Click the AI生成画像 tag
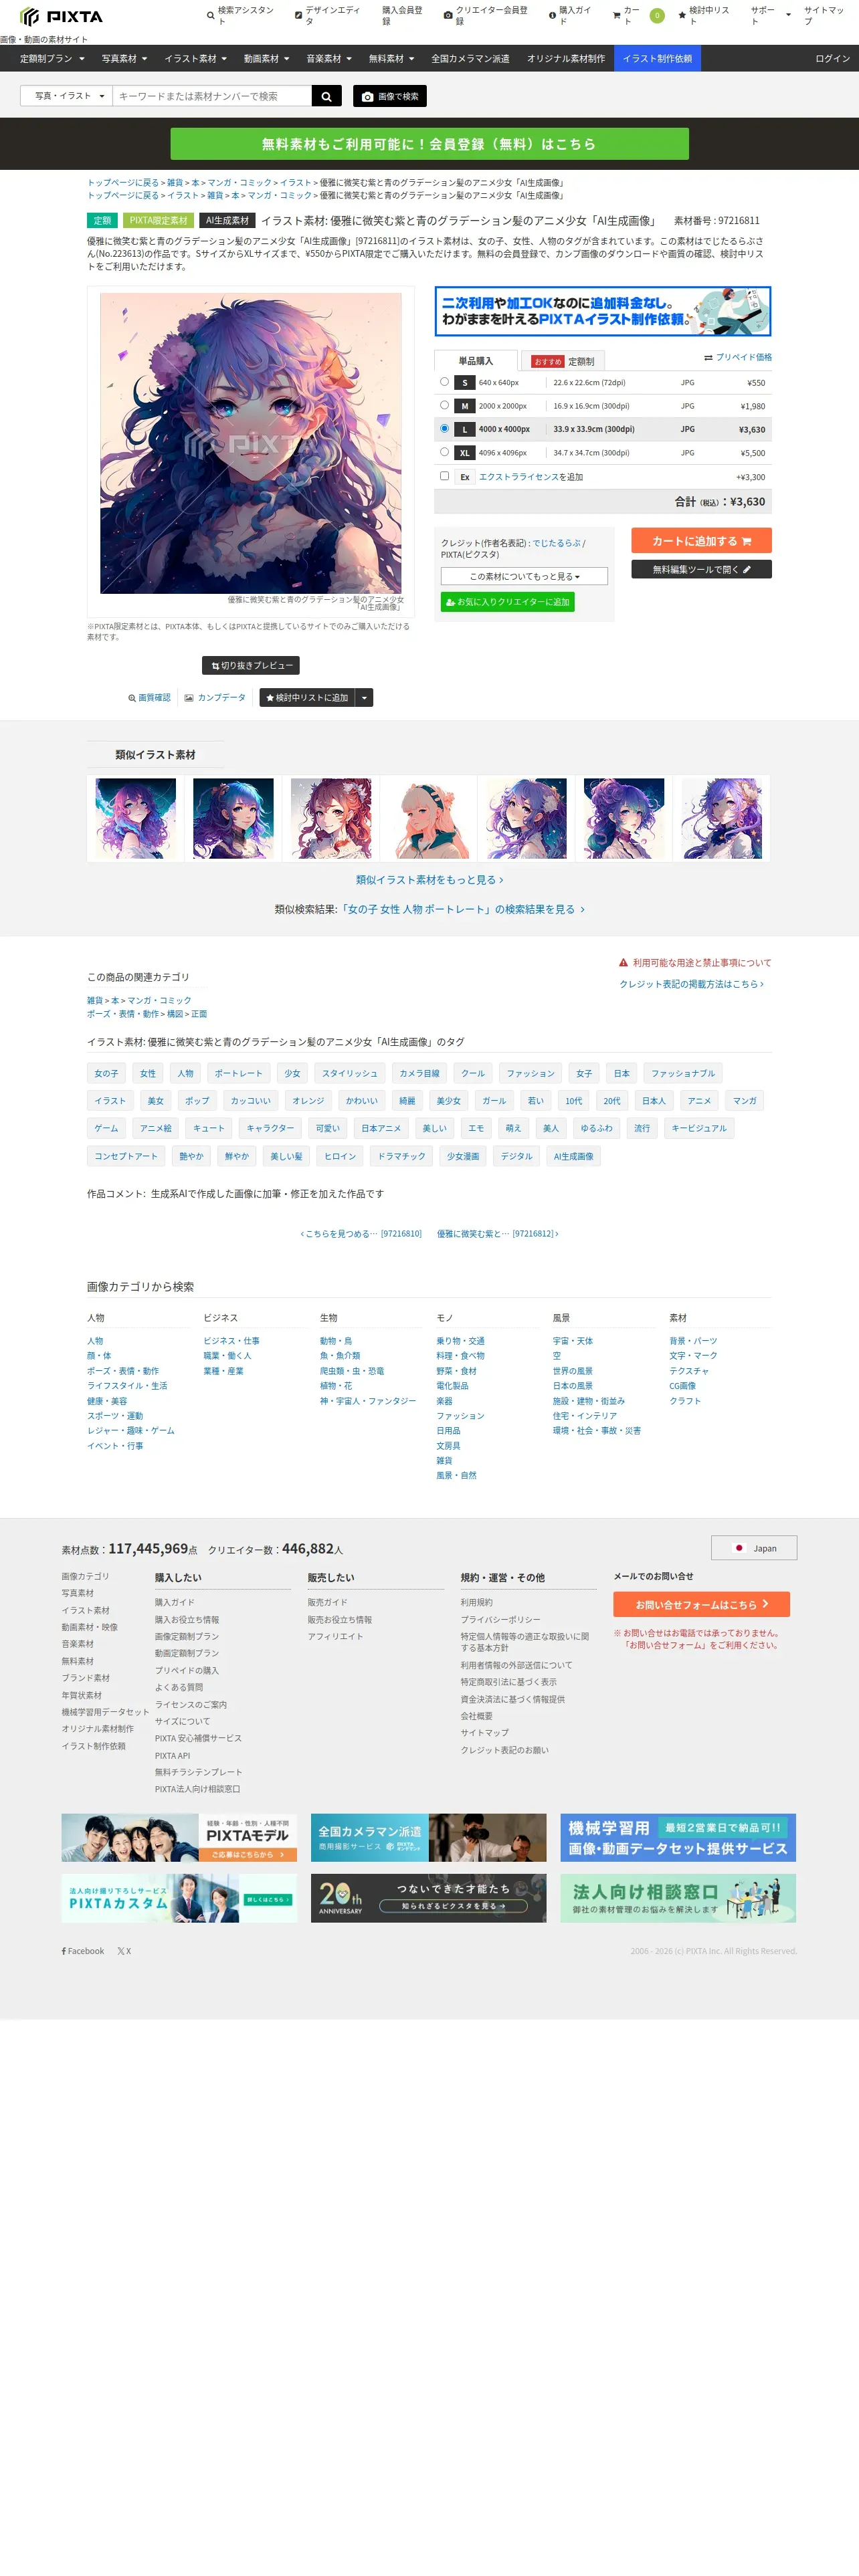Image resolution: width=859 pixels, height=2576 pixels. [573, 1156]
